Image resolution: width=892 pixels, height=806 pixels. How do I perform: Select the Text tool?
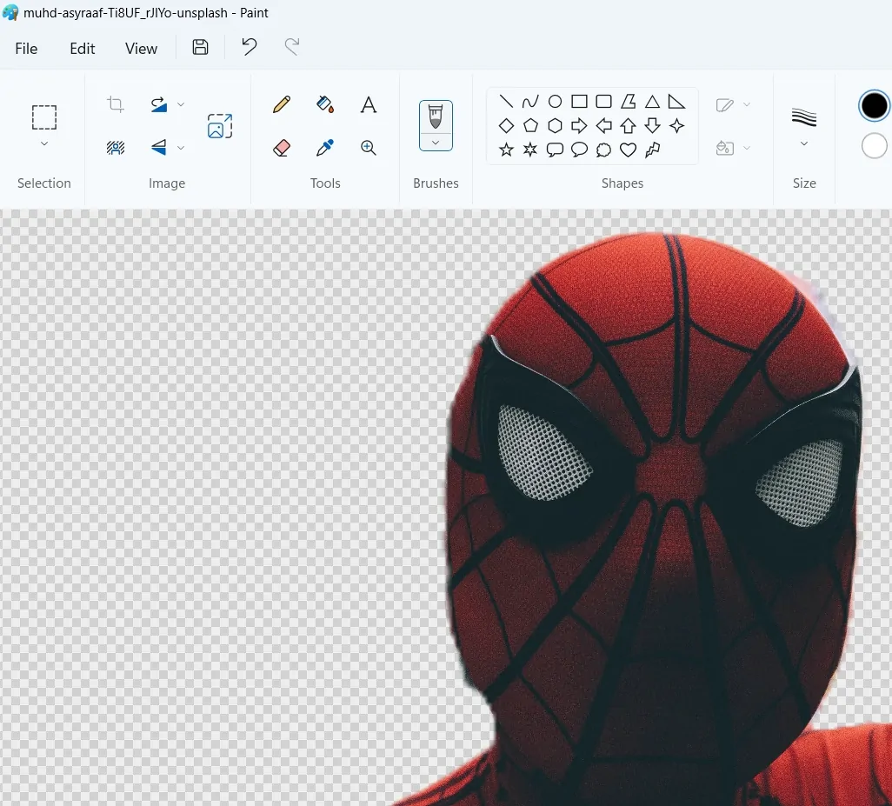tap(369, 104)
